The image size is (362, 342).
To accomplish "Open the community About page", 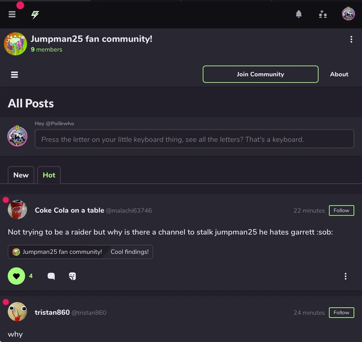I will click(339, 74).
